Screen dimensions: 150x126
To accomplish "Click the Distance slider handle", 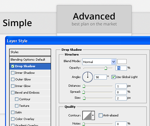I will coord(84,86).
